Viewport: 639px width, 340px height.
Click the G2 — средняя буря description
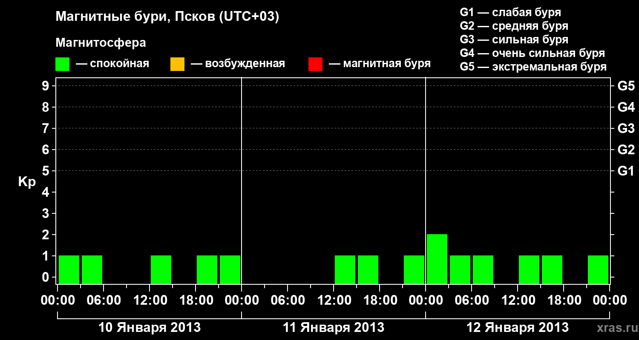[x=514, y=26]
